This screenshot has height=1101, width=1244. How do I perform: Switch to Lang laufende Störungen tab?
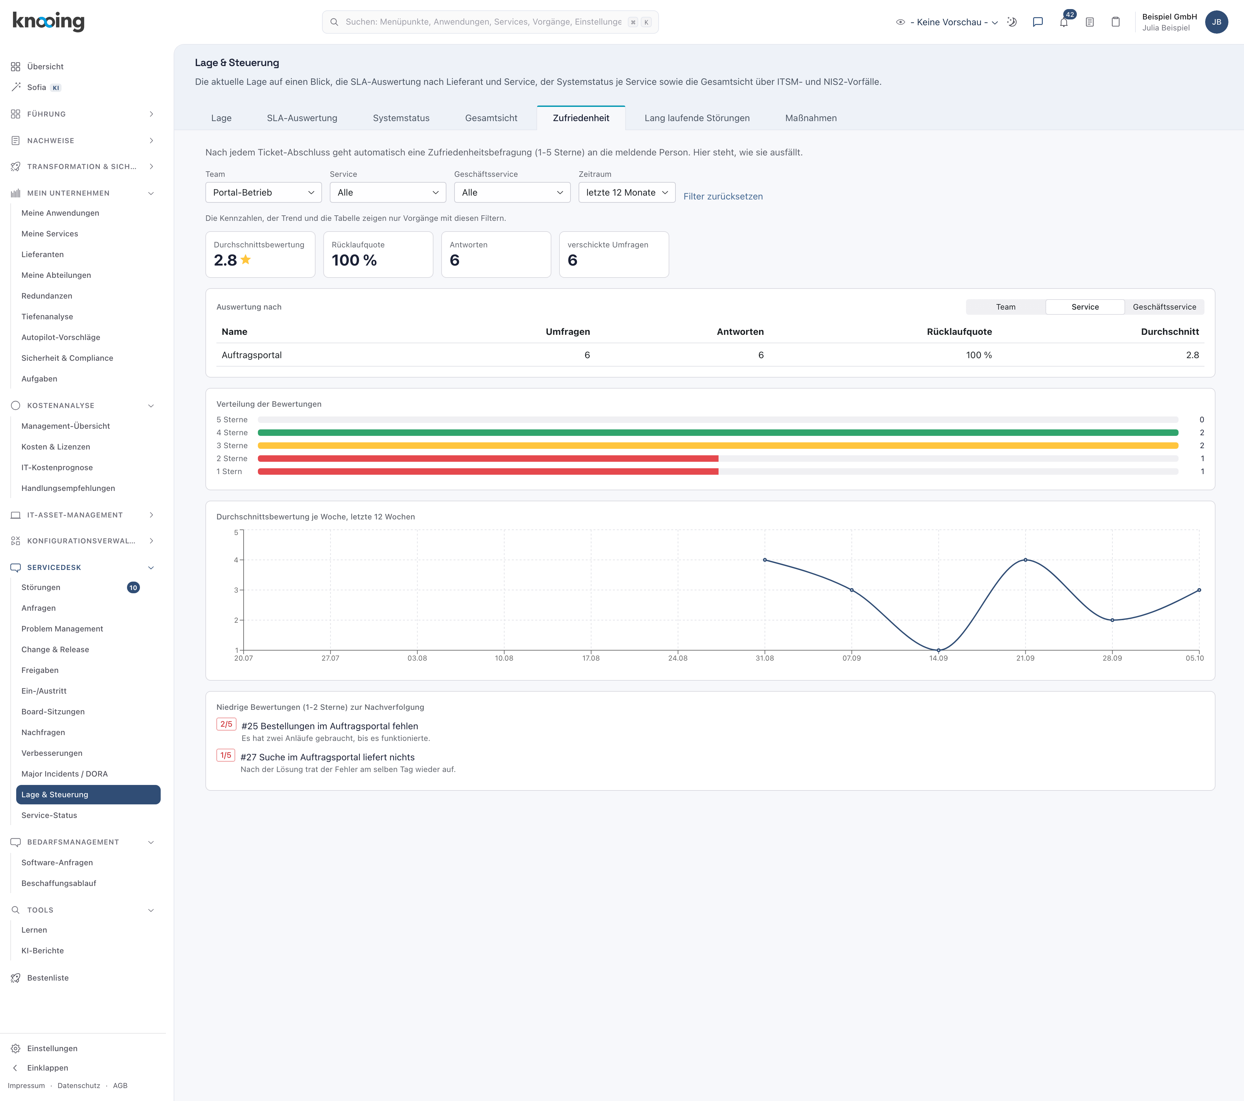click(x=697, y=118)
